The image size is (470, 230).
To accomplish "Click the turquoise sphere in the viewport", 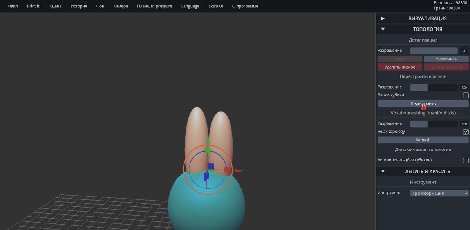I will pos(206,208).
